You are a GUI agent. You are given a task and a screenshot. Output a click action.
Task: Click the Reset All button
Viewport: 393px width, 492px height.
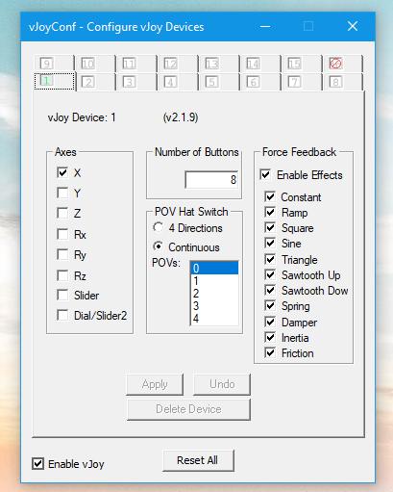(x=198, y=460)
